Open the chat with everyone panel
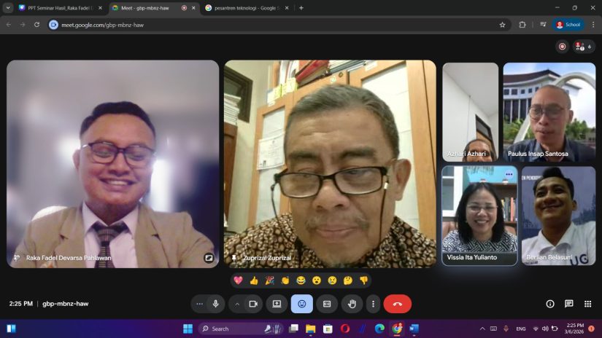The width and height of the screenshot is (602, 338). (x=569, y=304)
